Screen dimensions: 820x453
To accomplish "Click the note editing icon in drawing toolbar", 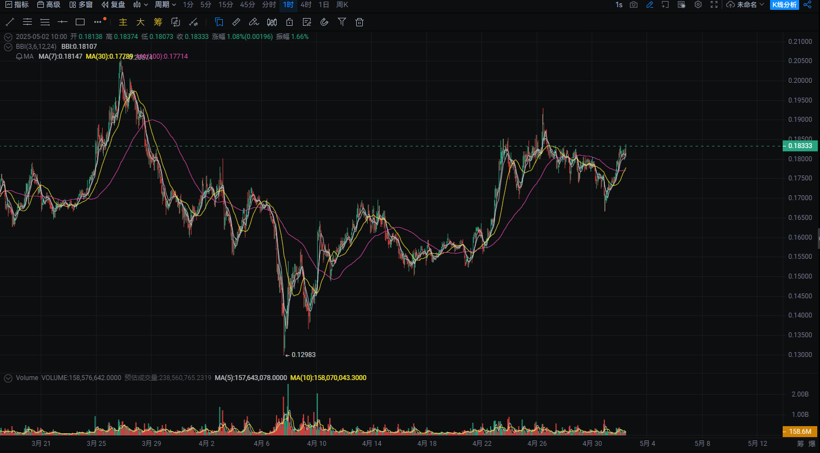I will coord(307,22).
